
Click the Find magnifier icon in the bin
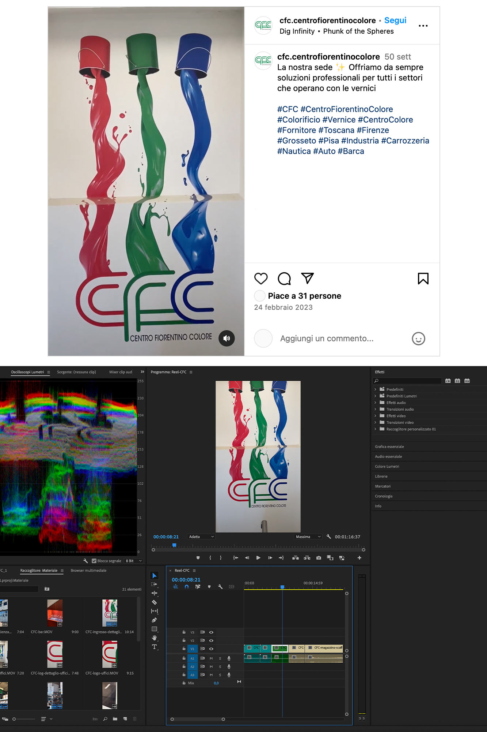(x=105, y=719)
